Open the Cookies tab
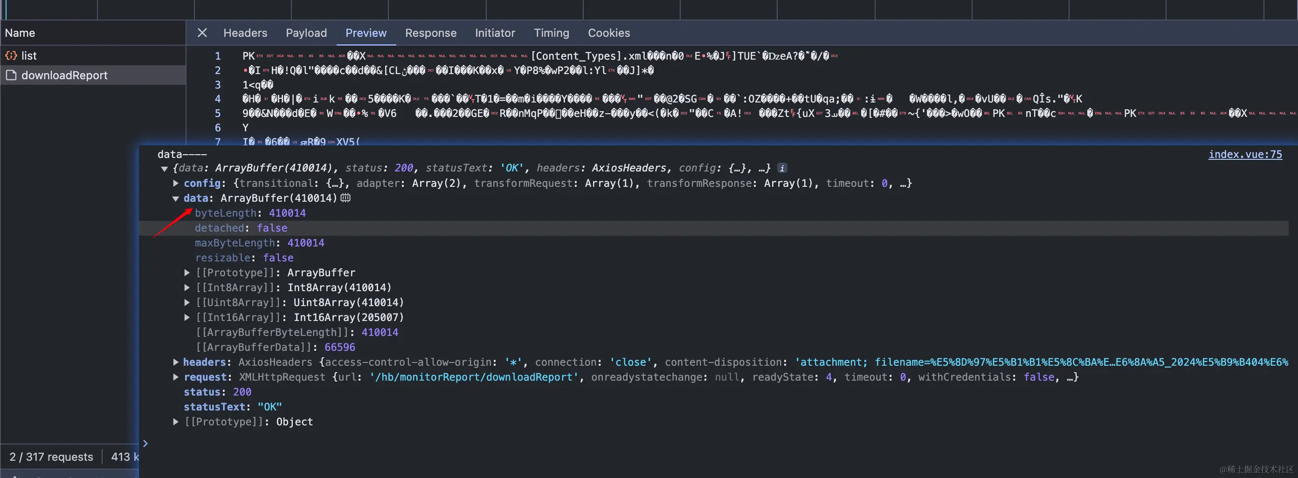The height and width of the screenshot is (478, 1298). coord(609,33)
